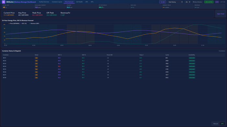Toggle the SOC (%) legend series
Viewport: 227px width, 127px height.
pos(24,24)
